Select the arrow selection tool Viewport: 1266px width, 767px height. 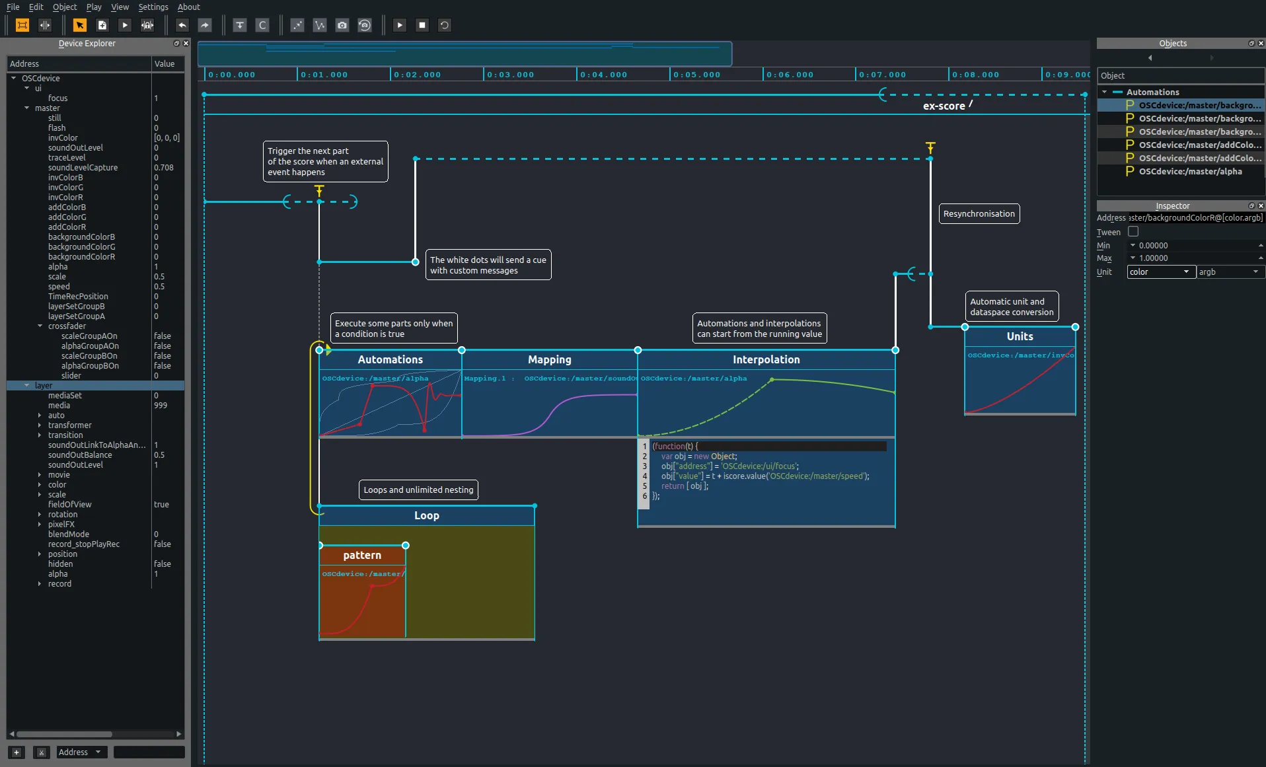[x=80, y=26]
